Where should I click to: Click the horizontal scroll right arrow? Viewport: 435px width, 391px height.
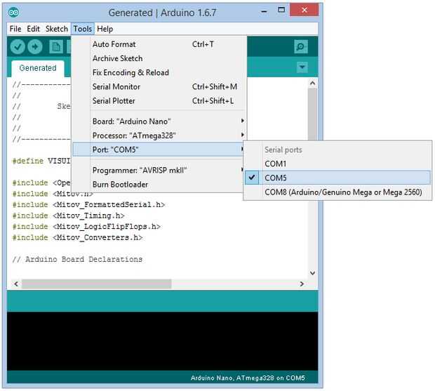pyautogui.click(x=302, y=284)
